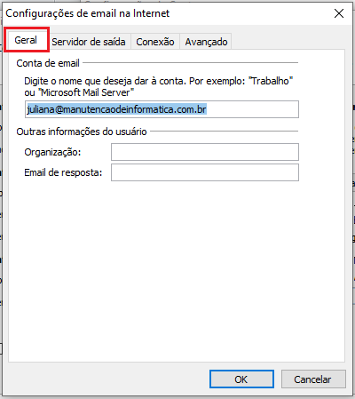This screenshot has height=399, width=355.
Task: Click the dialog title Configurações de email na Internet
Action: coord(88,13)
